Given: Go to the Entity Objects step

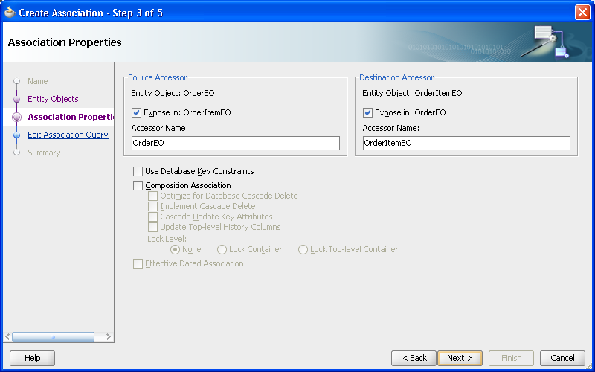Looking at the screenshot, I should [x=53, y=99].
